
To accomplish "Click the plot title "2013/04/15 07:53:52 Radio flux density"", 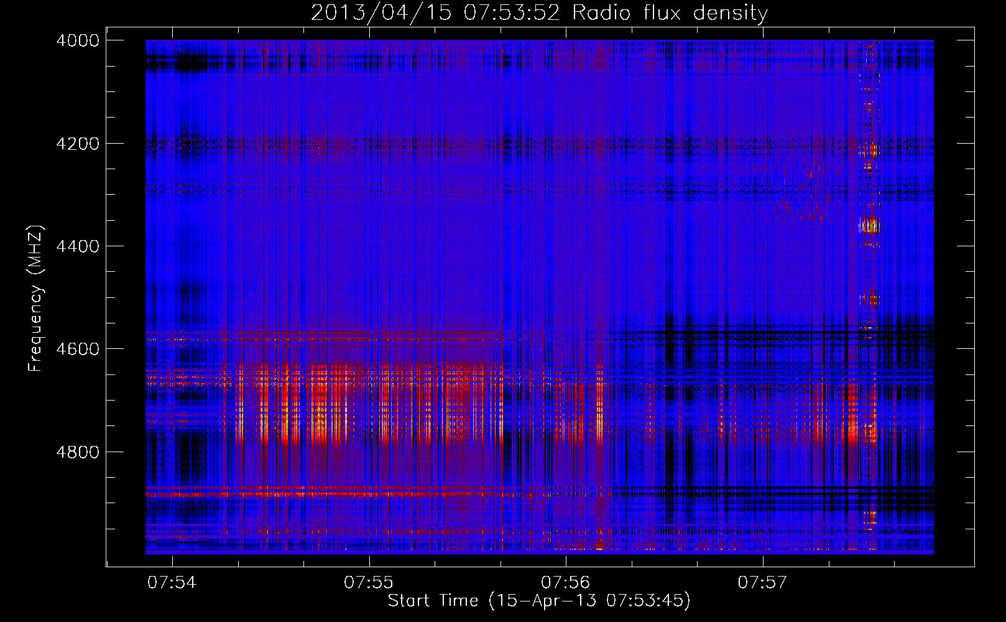I will [539, 13].
